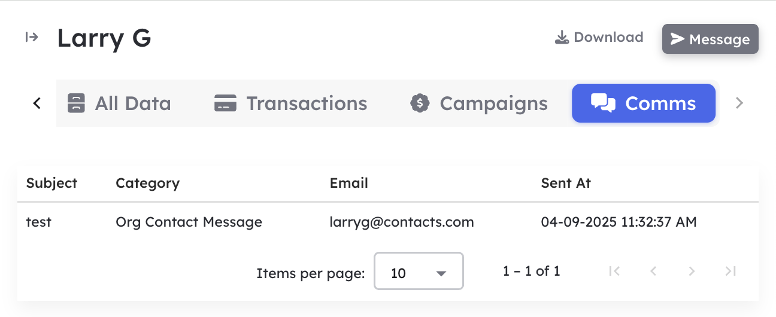Viewport: 776px width, 317px height.
Task: Collapse the panel using the arrow icon beside Larry G
Action: tap(32, 38)
